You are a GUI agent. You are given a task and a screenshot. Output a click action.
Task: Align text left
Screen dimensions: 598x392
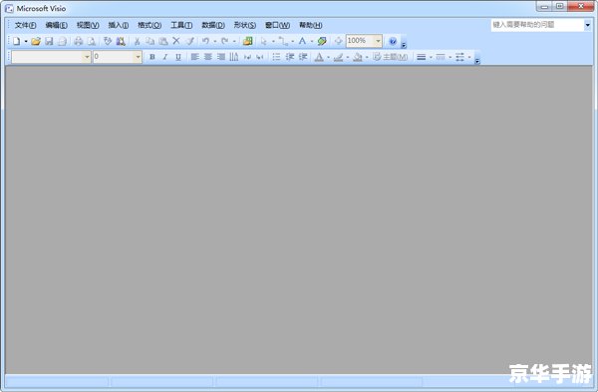tap(195, 57)
